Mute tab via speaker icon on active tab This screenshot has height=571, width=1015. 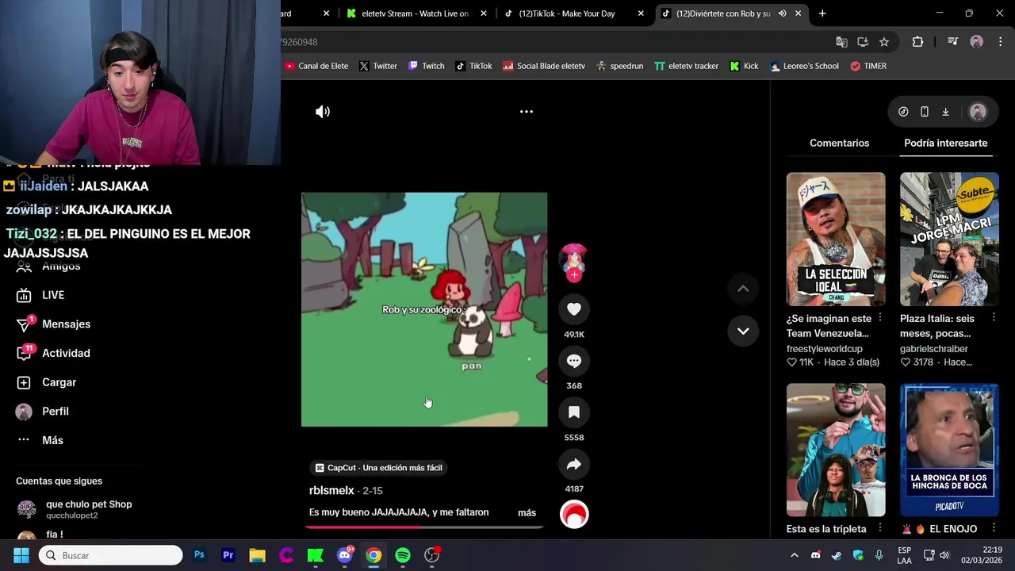point(782,13)
